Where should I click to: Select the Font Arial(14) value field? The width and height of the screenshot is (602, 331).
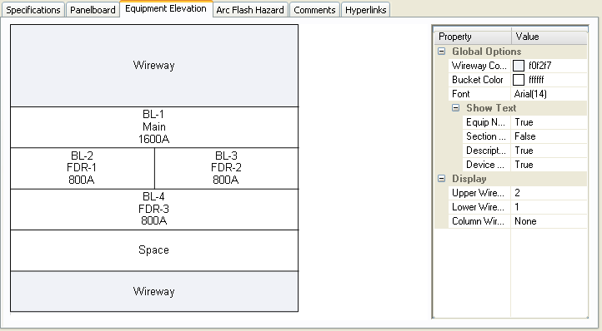point(549,94)
